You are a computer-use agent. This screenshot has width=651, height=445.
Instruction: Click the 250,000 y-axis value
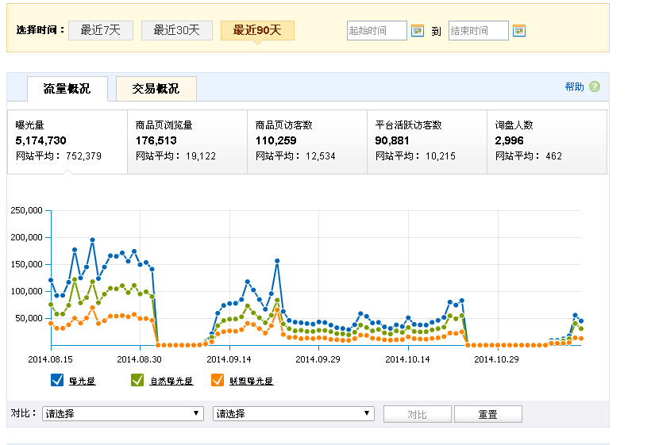[26, 210]
